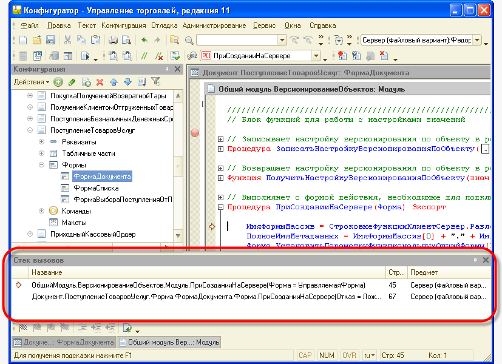
Task: Click the configuration tree scrollbar down arrow
Action: 178,236
